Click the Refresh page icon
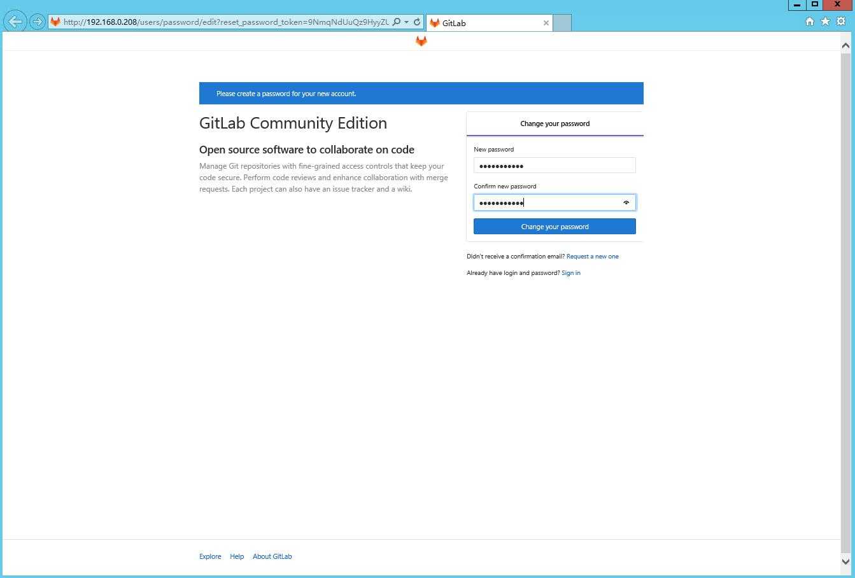855x578 pixels. pos(417,22)
